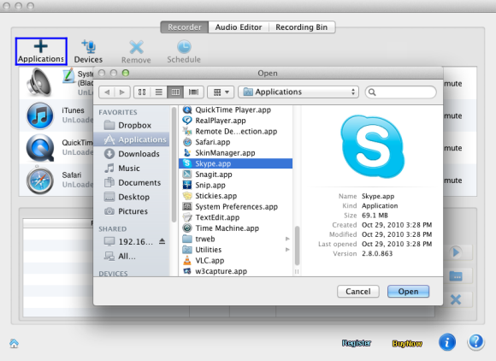Open the blue info button
This screenshot has height=361, width=496.
point(447,342)
